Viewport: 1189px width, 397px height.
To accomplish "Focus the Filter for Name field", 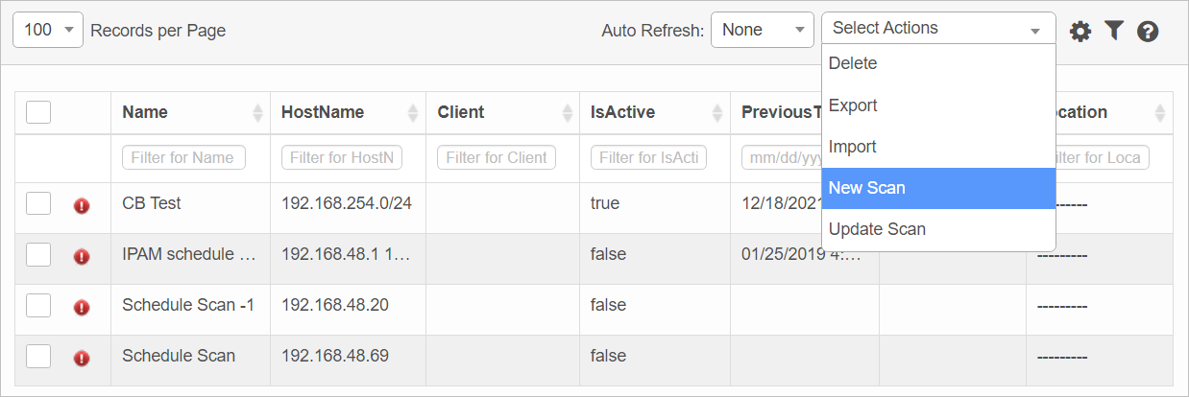I will [x=183, y=157].
